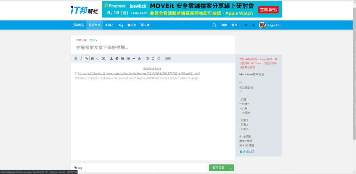Click the pie chart toolbar icon
This screenshot has width=356, height=174.
(x=117, y=59)
